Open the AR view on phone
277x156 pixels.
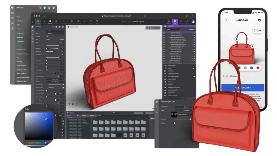[258, 31]
